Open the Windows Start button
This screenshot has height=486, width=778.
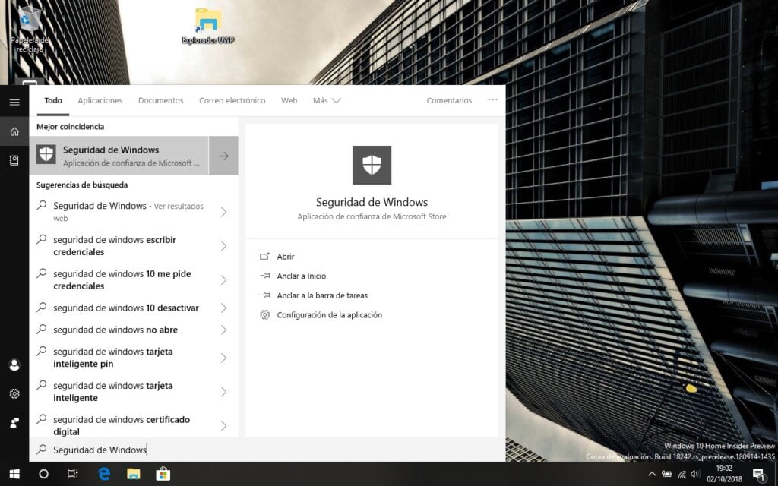pyautogui.click(x=14, y=474)
